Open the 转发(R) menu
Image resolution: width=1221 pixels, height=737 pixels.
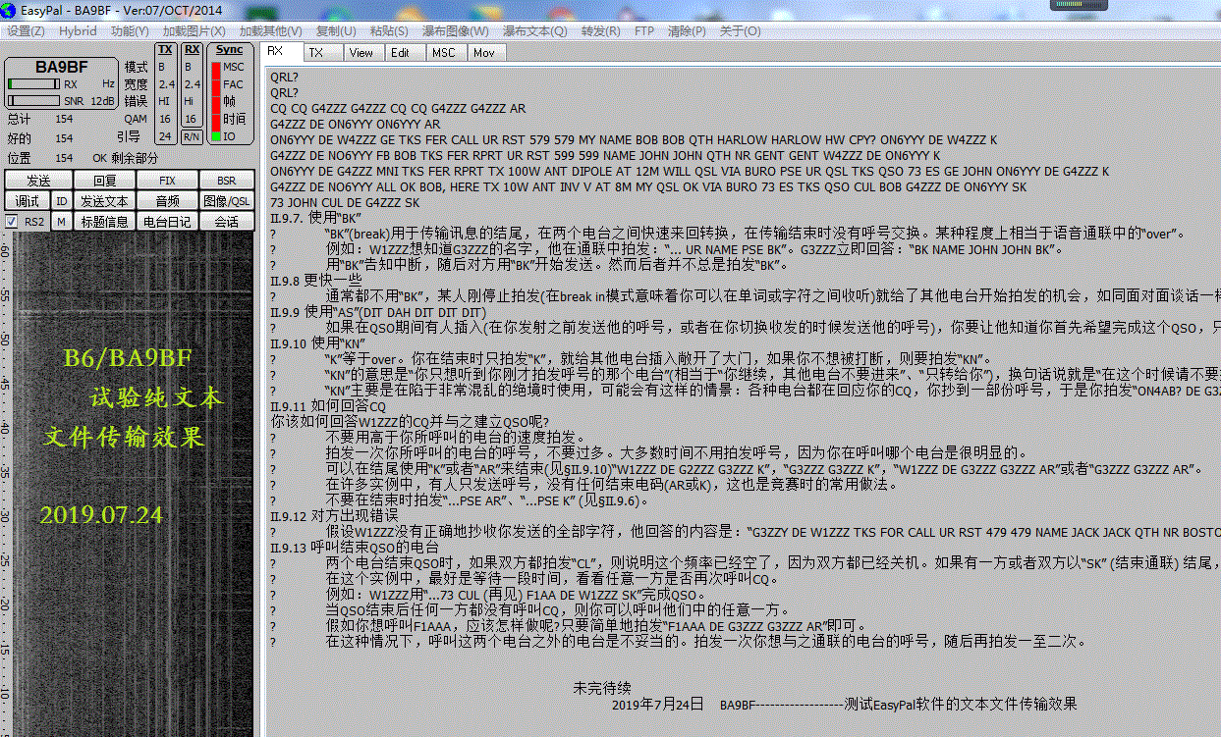[x=601, y=31]
